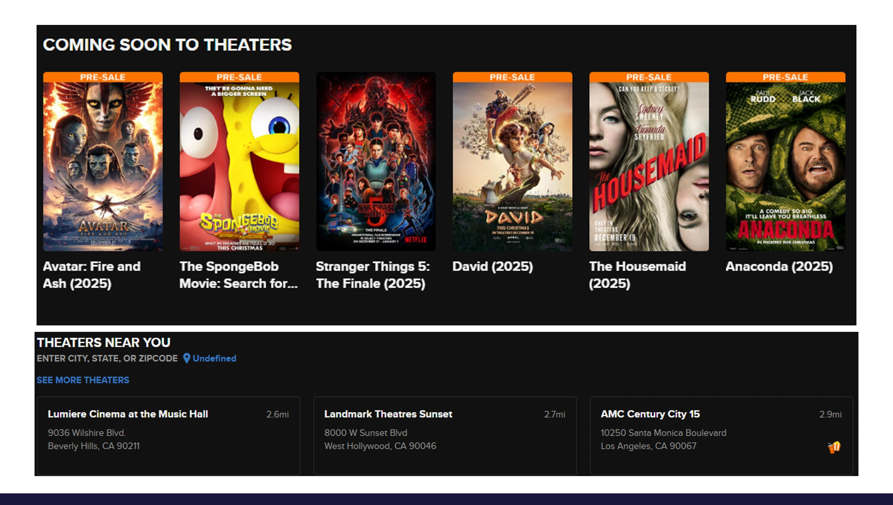
Task: Click the PRE-SALE banner on Avatar poster
Action: [103, 77]
